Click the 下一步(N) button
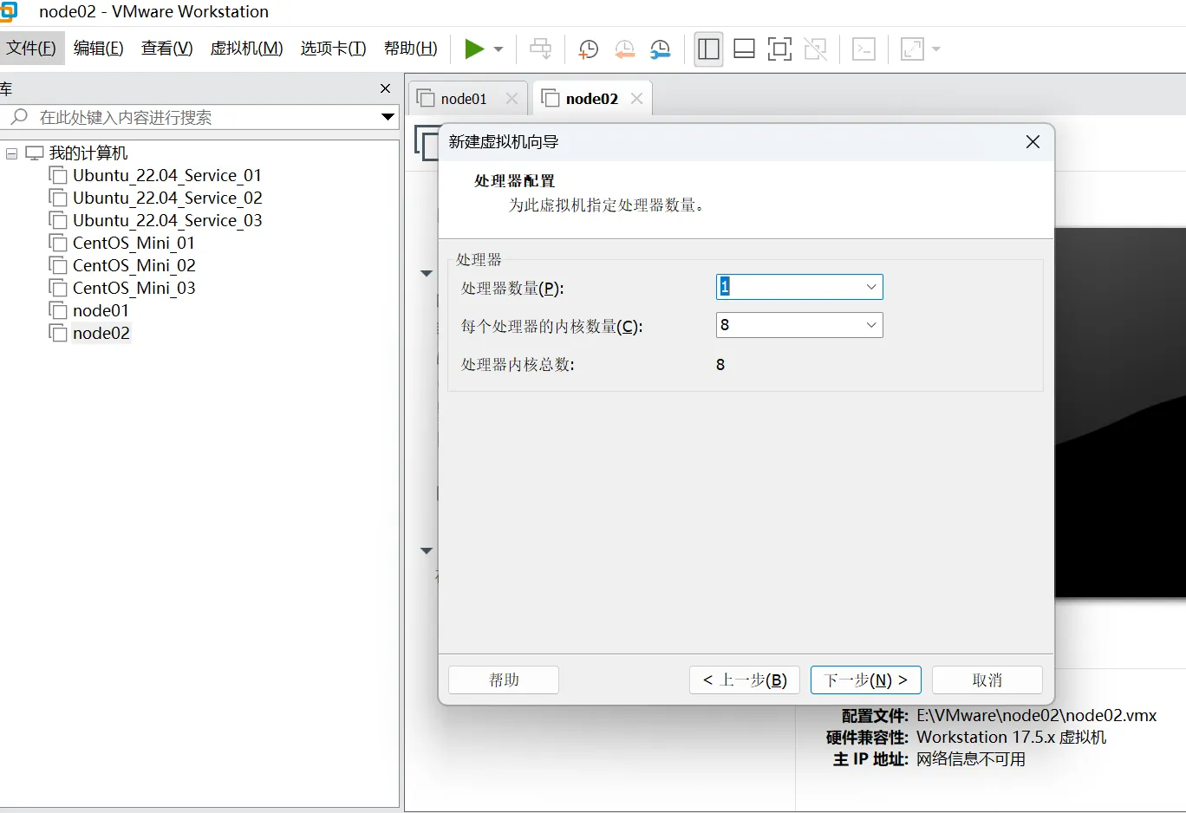Screen dimensions: 1186x813 865,680
